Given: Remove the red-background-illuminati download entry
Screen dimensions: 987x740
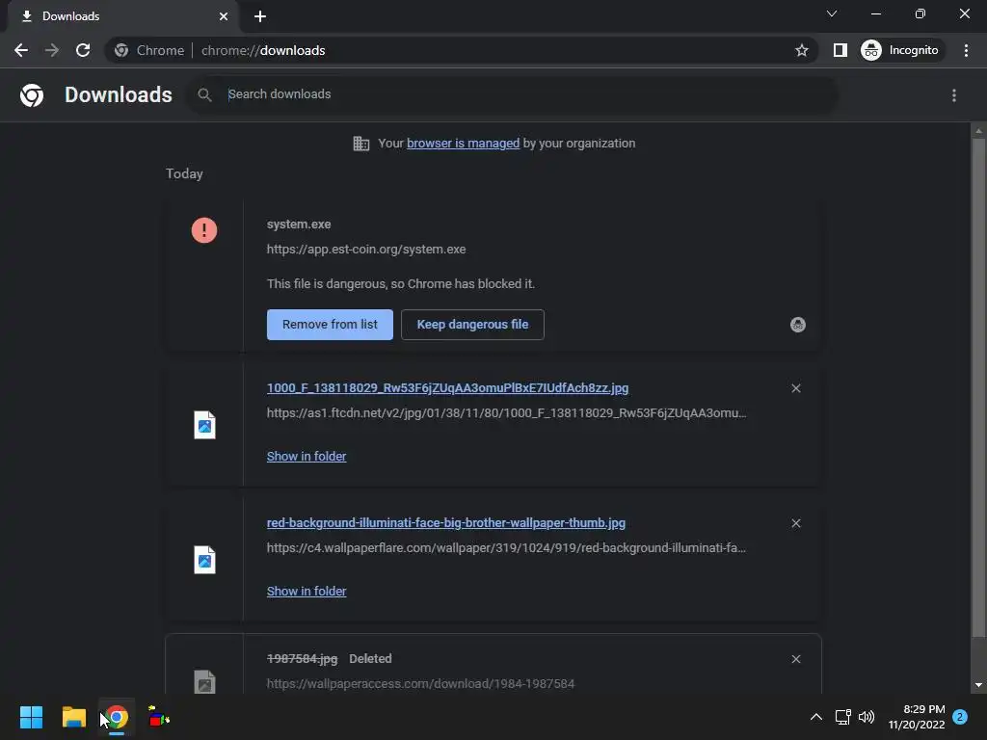Looking at the screenshot, I should tap(795, 523).
